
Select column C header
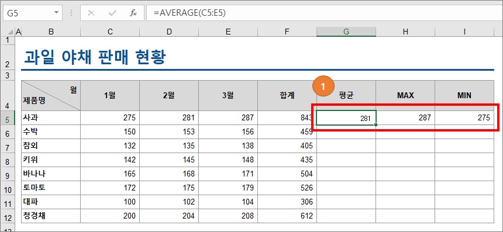[x=110, y=32]
